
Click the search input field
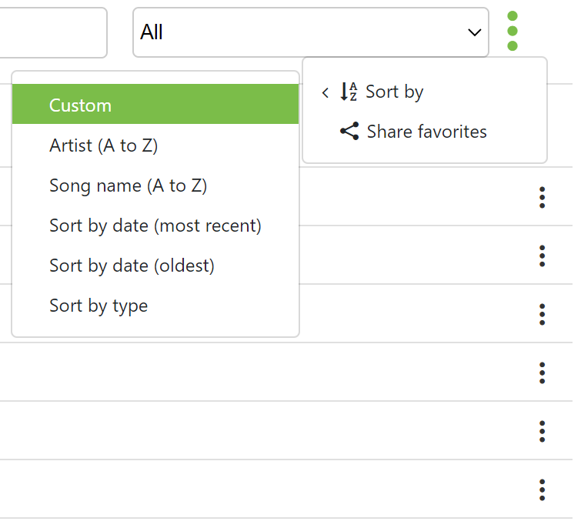pos(54,33)
